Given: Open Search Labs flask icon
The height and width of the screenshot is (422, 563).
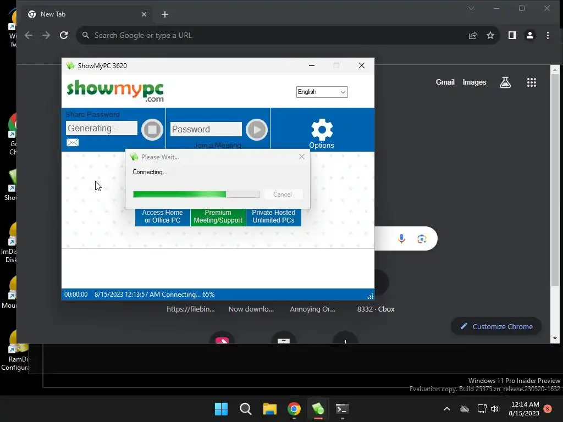Looking at the screenshot, I should click(x=505, y=82).
